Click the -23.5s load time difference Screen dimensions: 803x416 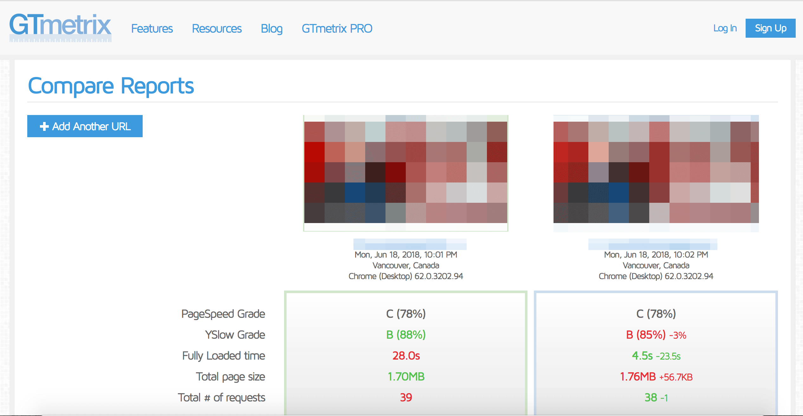[x=668, y=356]
